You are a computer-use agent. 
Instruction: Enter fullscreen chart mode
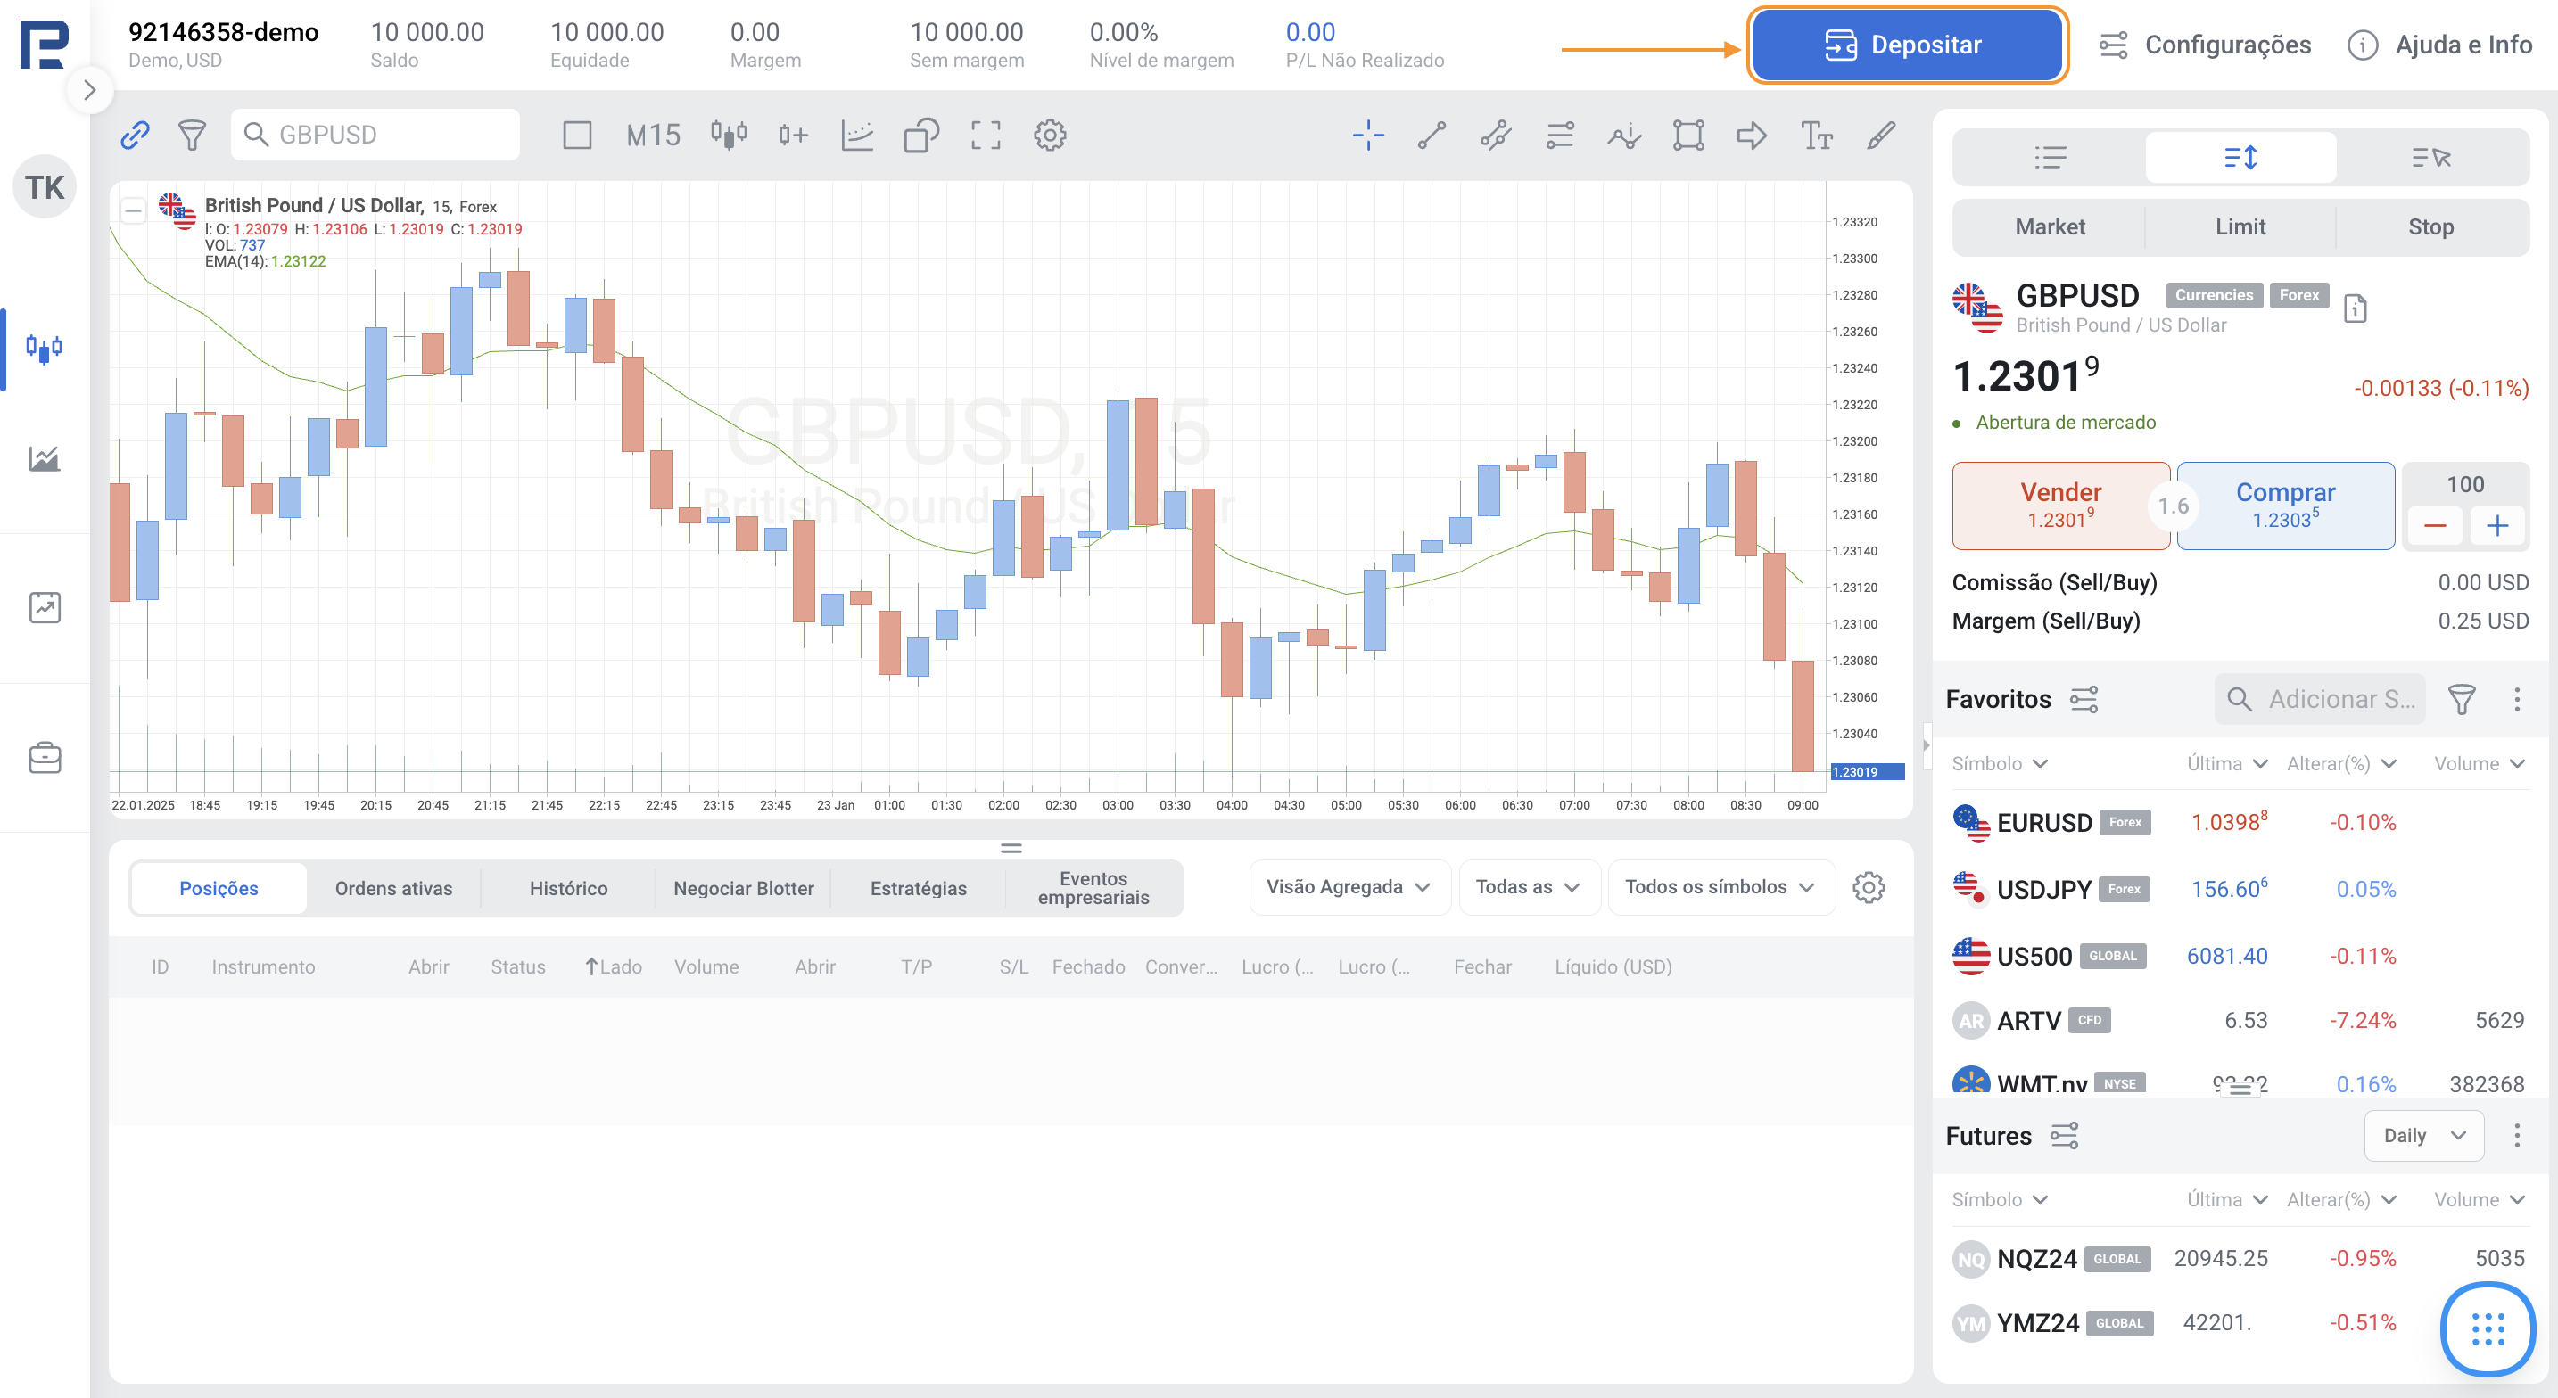[x=985, y=135]
